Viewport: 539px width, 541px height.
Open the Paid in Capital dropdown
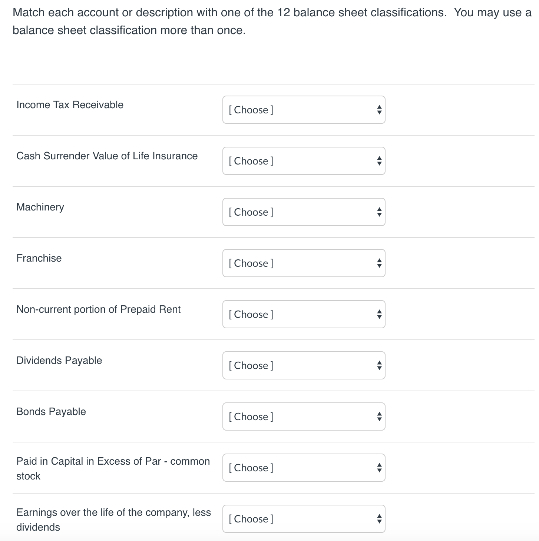pos(304,468)
